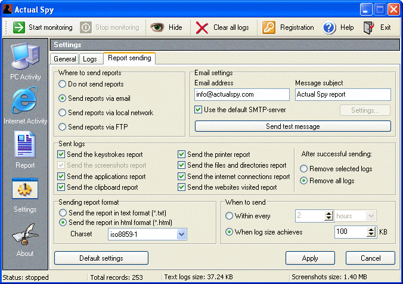Image resolution: width=403 pixels, height=284 pixels.
Task: Open the Report sidebar icon
Action: [x=25, y=144]
